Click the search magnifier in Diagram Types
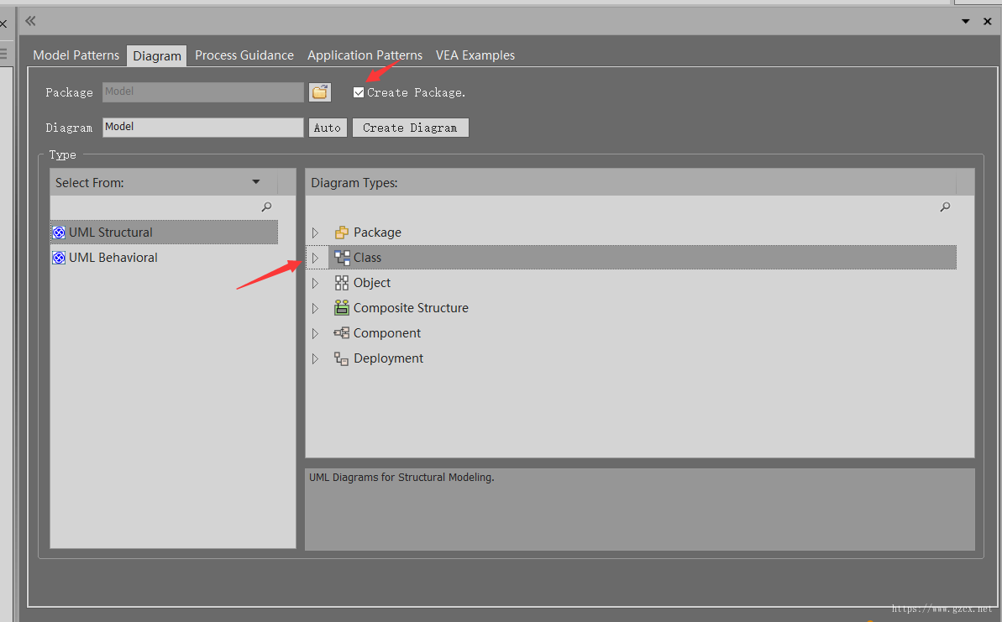This screenshot has height=622, width=1002. pos(945,207)
